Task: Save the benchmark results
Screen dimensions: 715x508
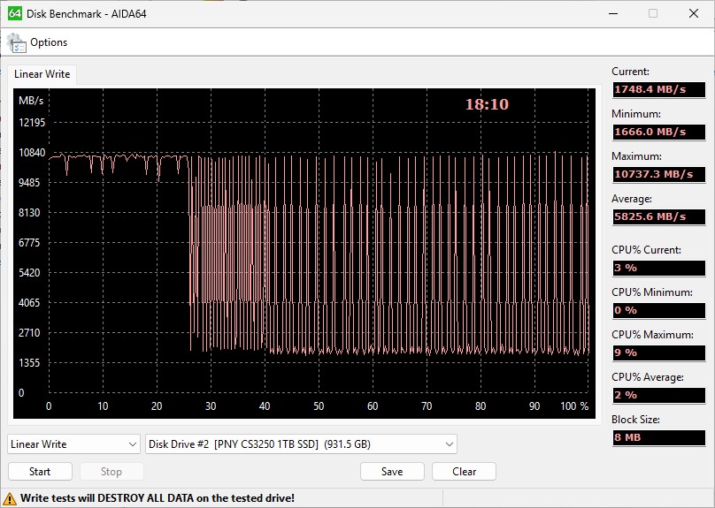Action: [392, 471]
